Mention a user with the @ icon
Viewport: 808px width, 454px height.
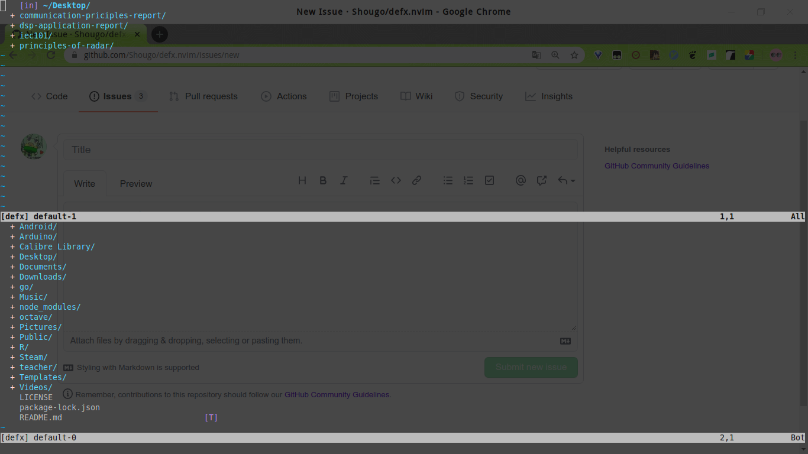pos(521,180)
